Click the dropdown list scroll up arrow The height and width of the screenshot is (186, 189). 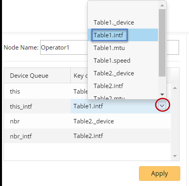coord(162,5)
